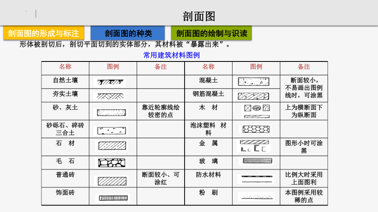Select the 木 材 name cell
Screen dimensions: 378x212
click(x=208, y=111)
